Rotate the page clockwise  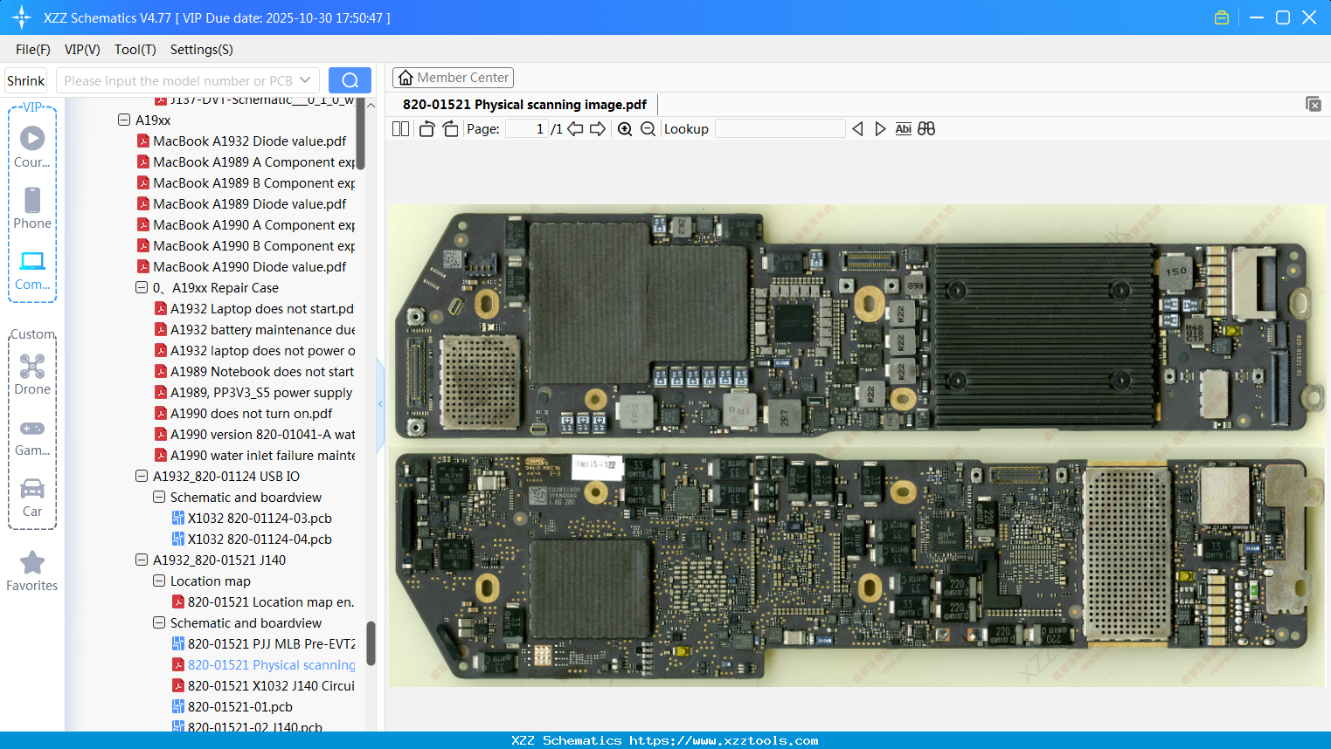coord(450,129)
